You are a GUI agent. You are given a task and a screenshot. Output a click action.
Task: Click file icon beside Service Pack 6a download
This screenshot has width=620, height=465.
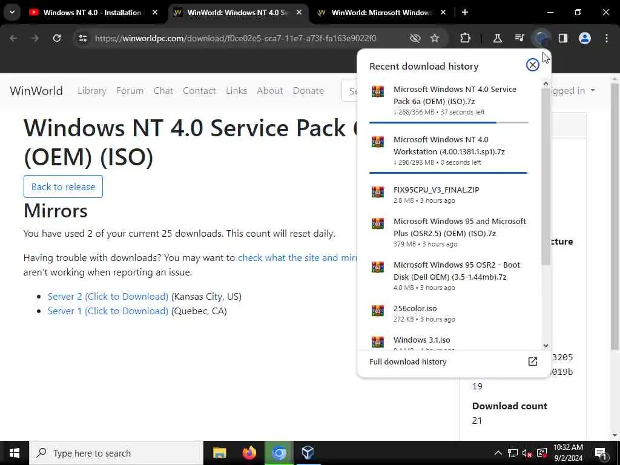[x=378, y=91]
